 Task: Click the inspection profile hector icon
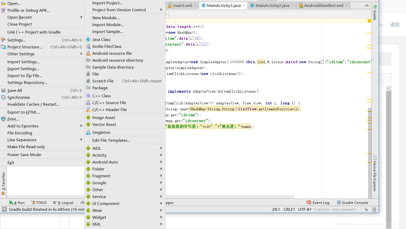[x=374, y=210]
